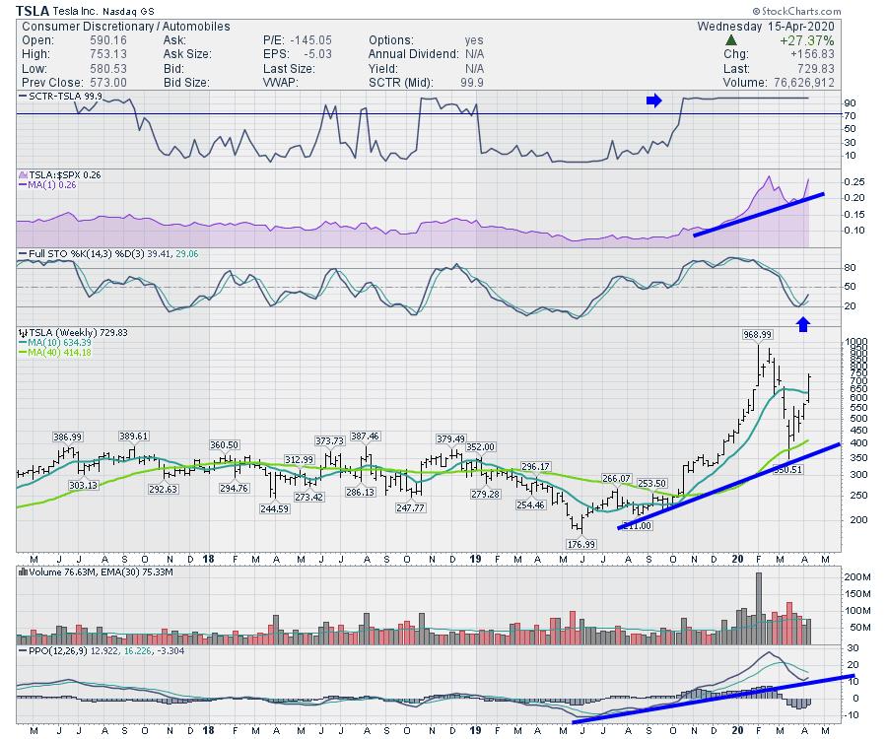887x739 pixels.
Task: Click the Full STO legend line marker
Action: 24,254
